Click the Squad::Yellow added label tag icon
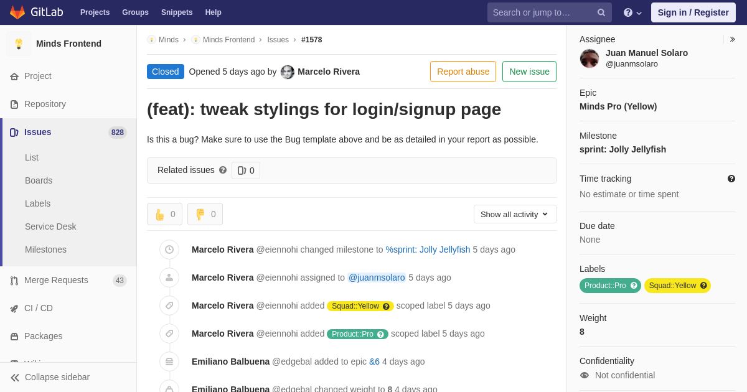Screen dimensions: 747x392 [169, 306]
